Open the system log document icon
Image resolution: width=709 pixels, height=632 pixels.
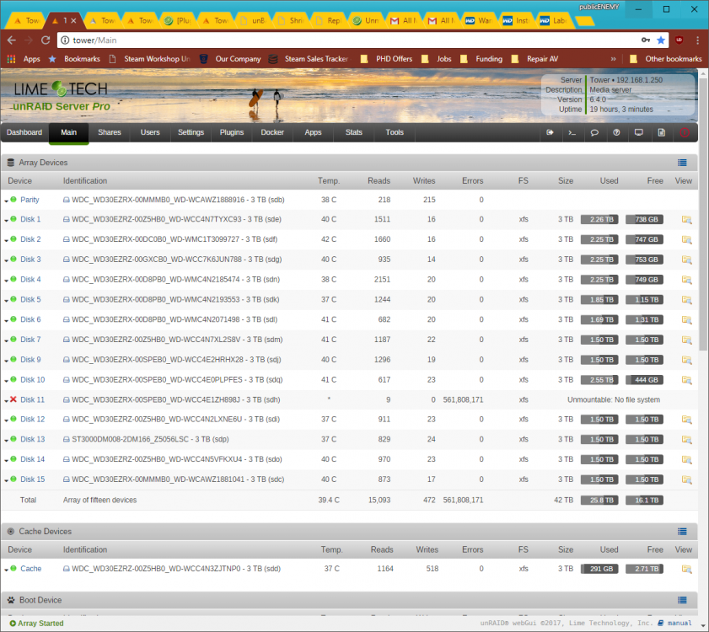(x=662, y=132)
